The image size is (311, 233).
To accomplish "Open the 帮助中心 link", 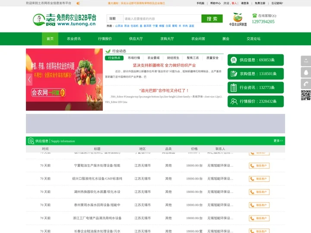I will [216, 3].
